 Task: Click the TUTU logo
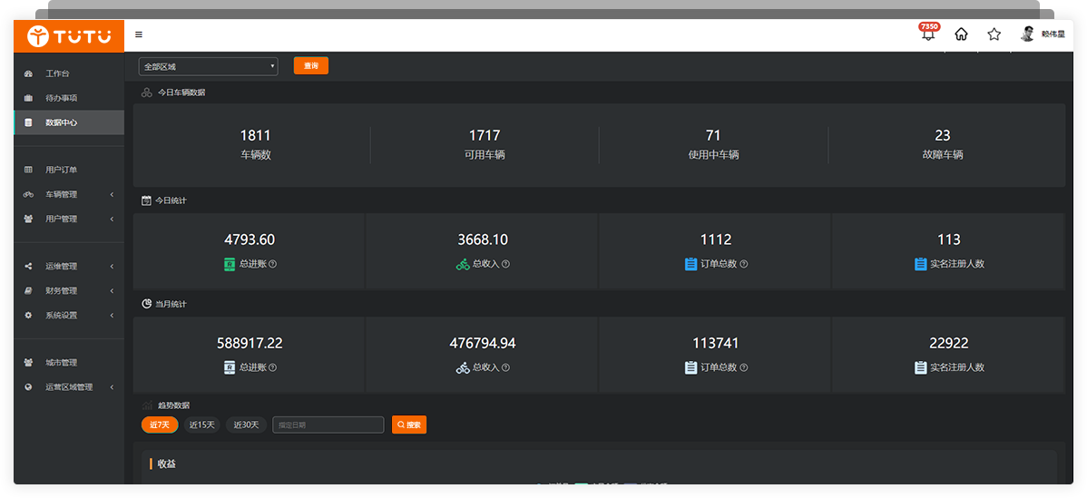pyautogui.click(x=69, y=36)
